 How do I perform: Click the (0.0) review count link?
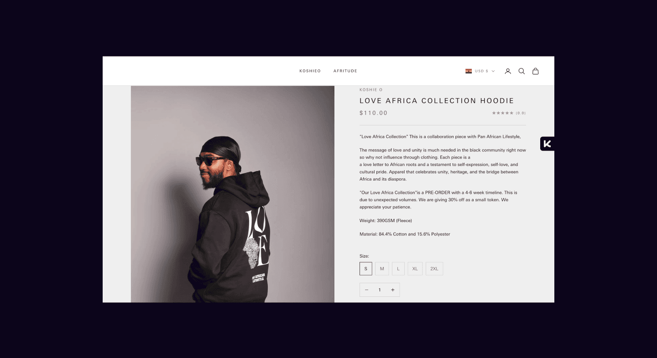521,113
